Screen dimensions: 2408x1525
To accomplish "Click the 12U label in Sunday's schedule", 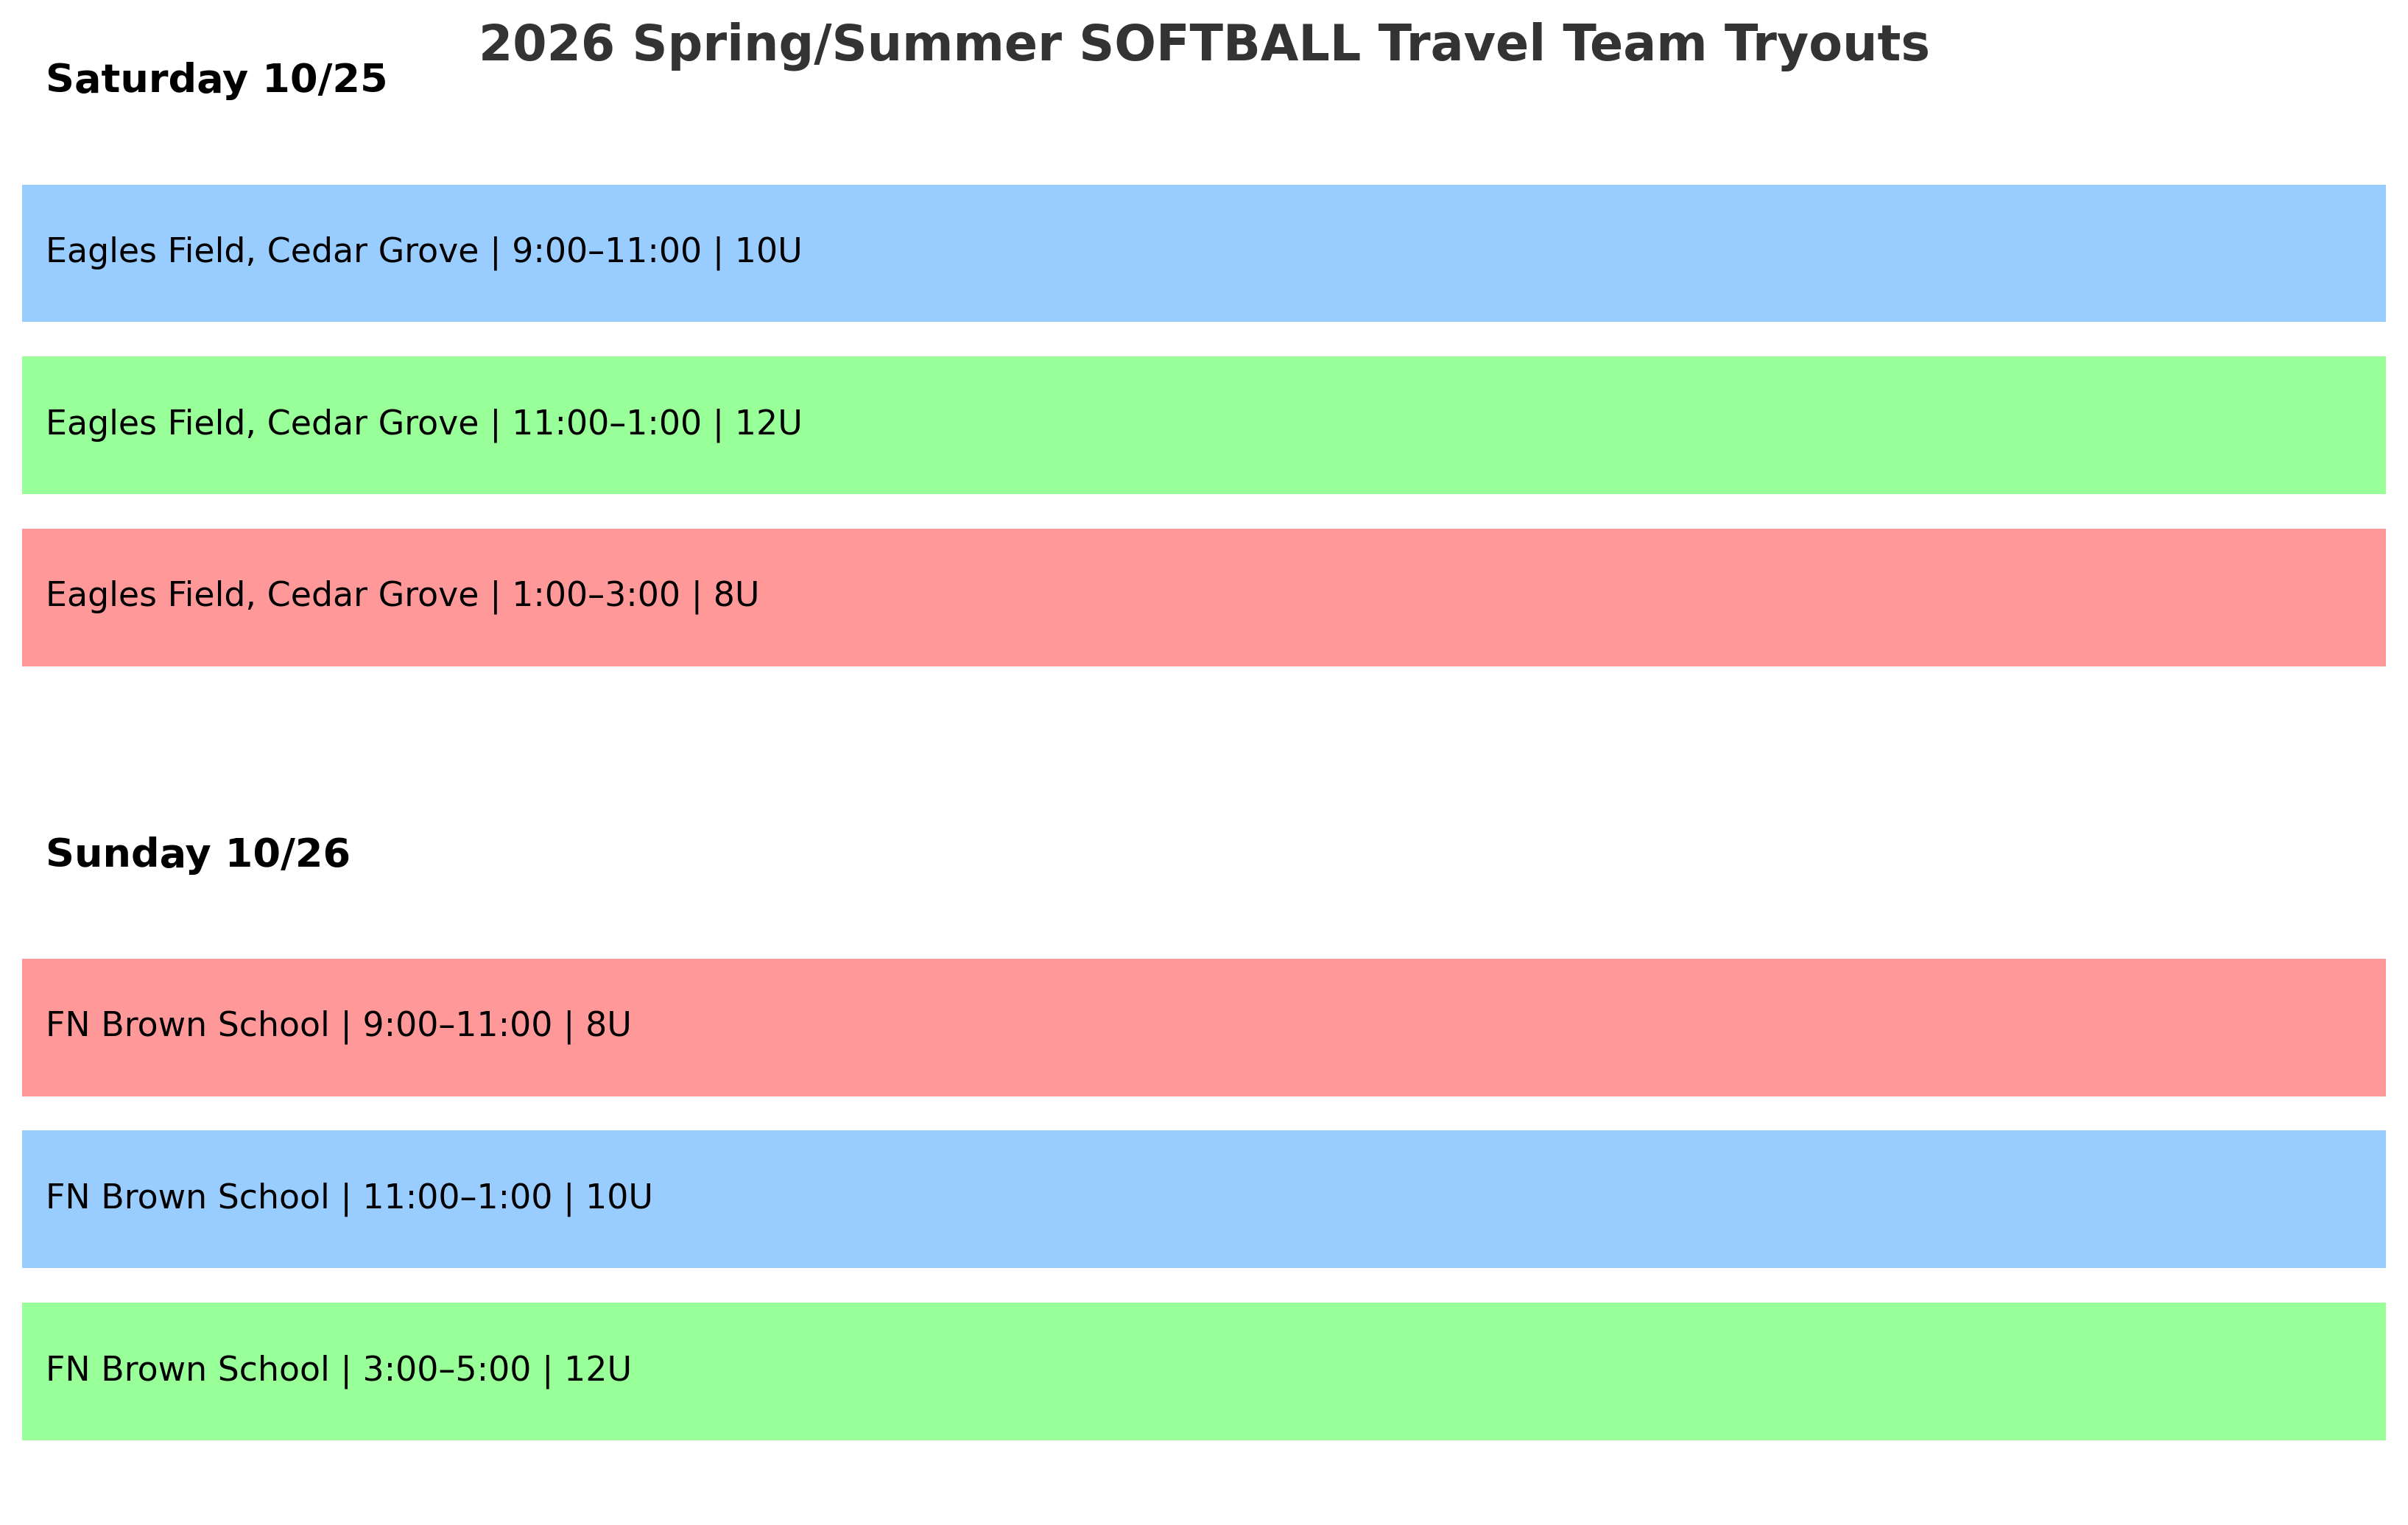I will click(x=597, y=1370).
